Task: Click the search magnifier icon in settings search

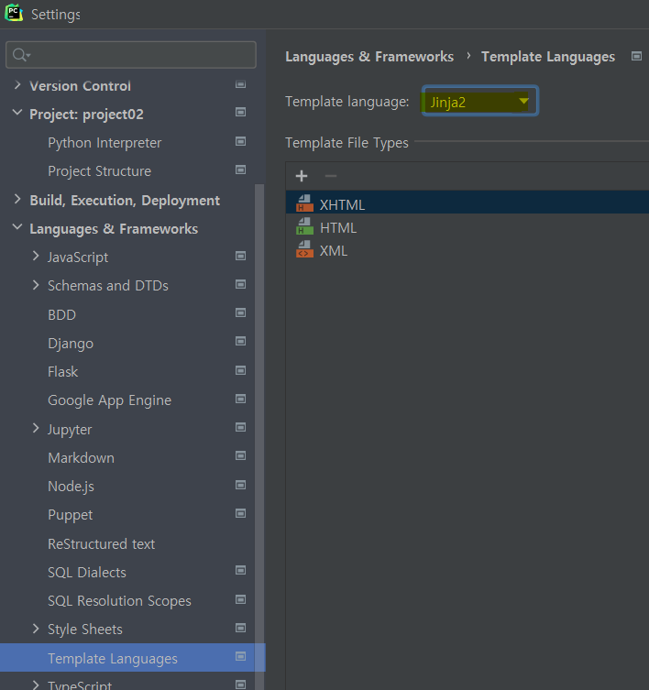Action: click(x=20, y=55)
